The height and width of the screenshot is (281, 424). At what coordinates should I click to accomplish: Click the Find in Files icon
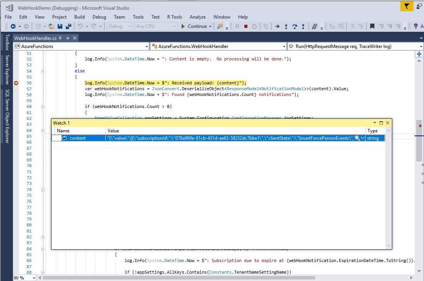point(220,26)
